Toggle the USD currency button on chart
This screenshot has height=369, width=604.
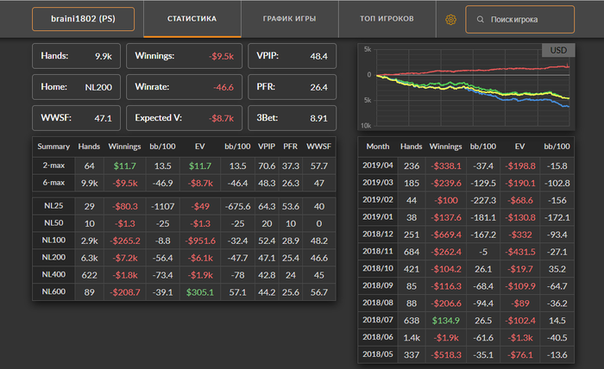pyautogui.click(x=557, y=50)
